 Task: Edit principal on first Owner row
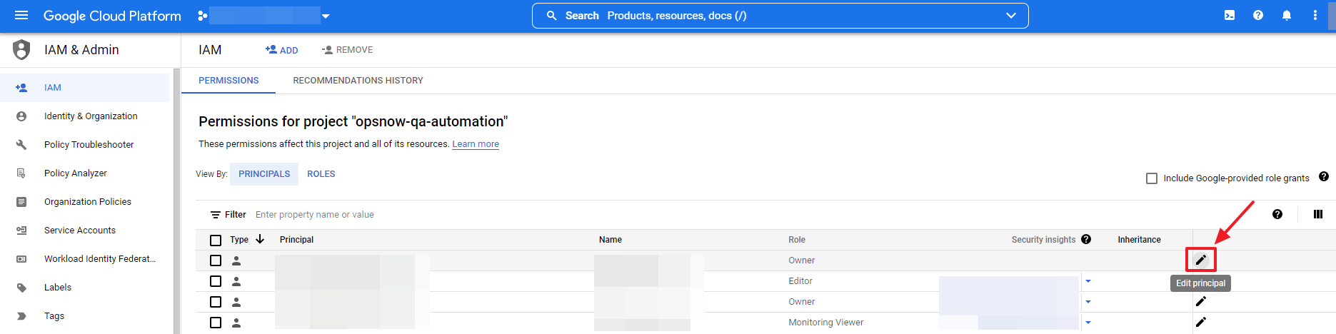click(x=1201, y=260)
